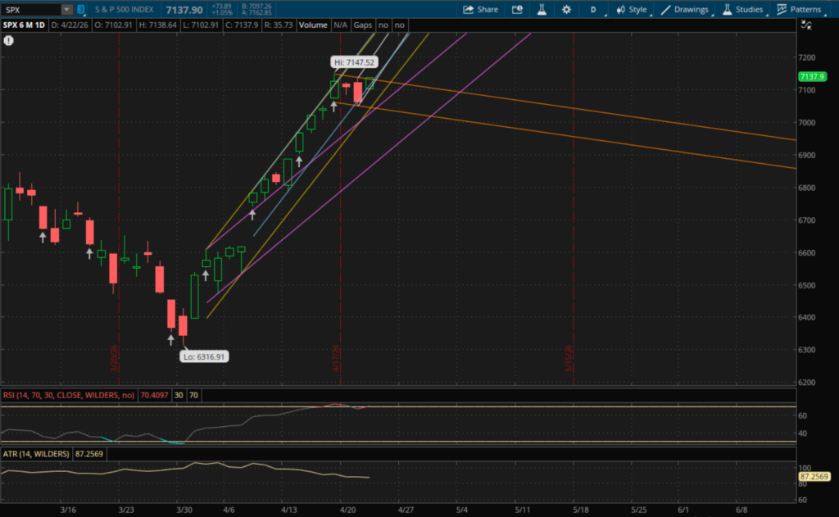Open the Style menu
839x517 pixels.
point(630,10)
